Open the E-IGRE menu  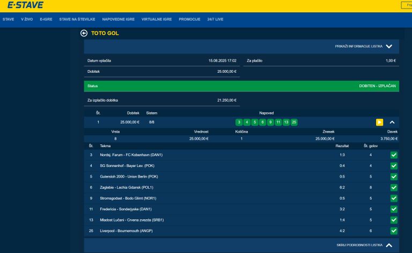click(46, 19)
